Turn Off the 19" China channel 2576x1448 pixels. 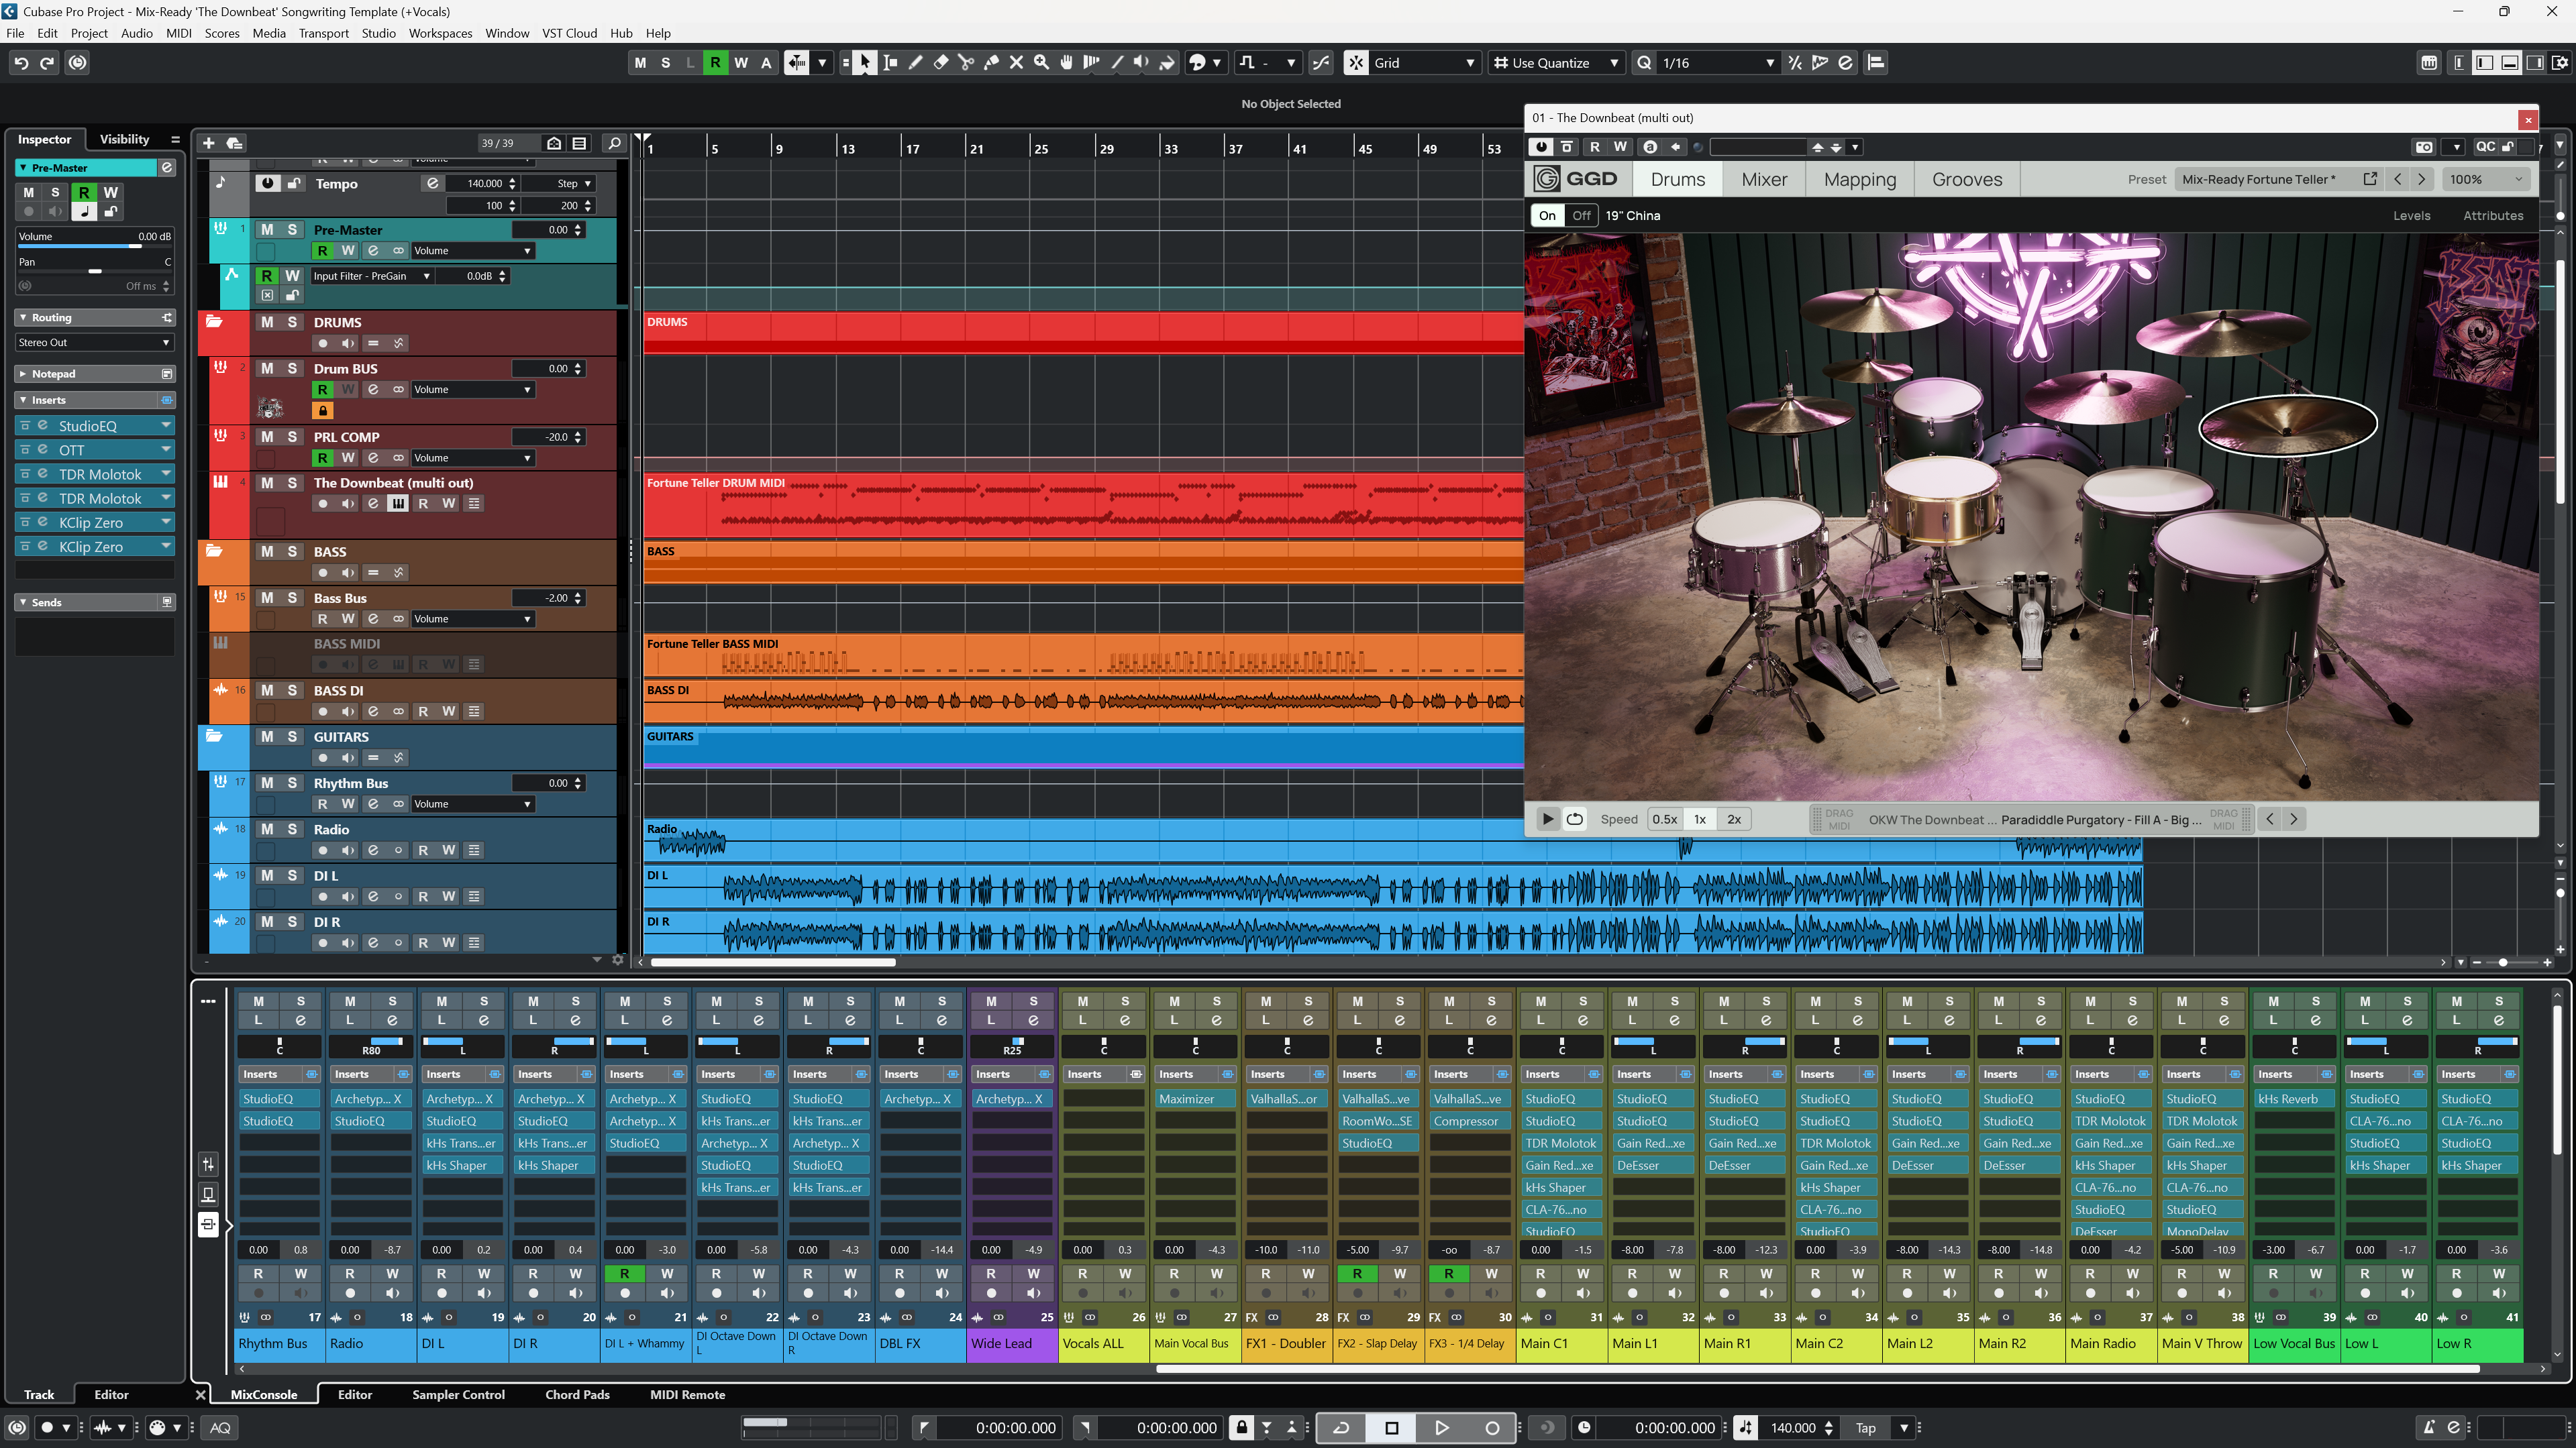[x=1581, y=215]
